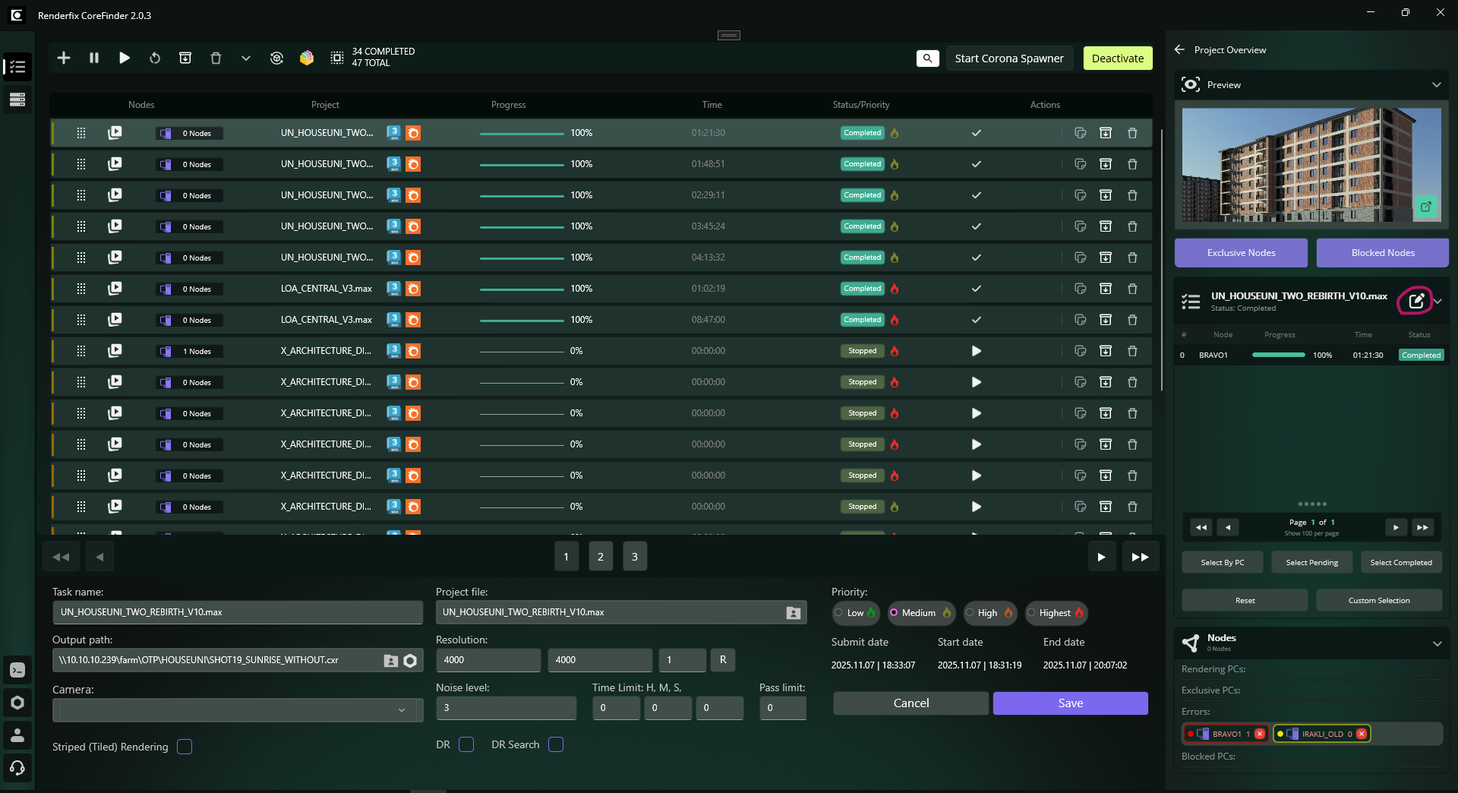Open the terminal console icon in sidebar

coord(17,670)
